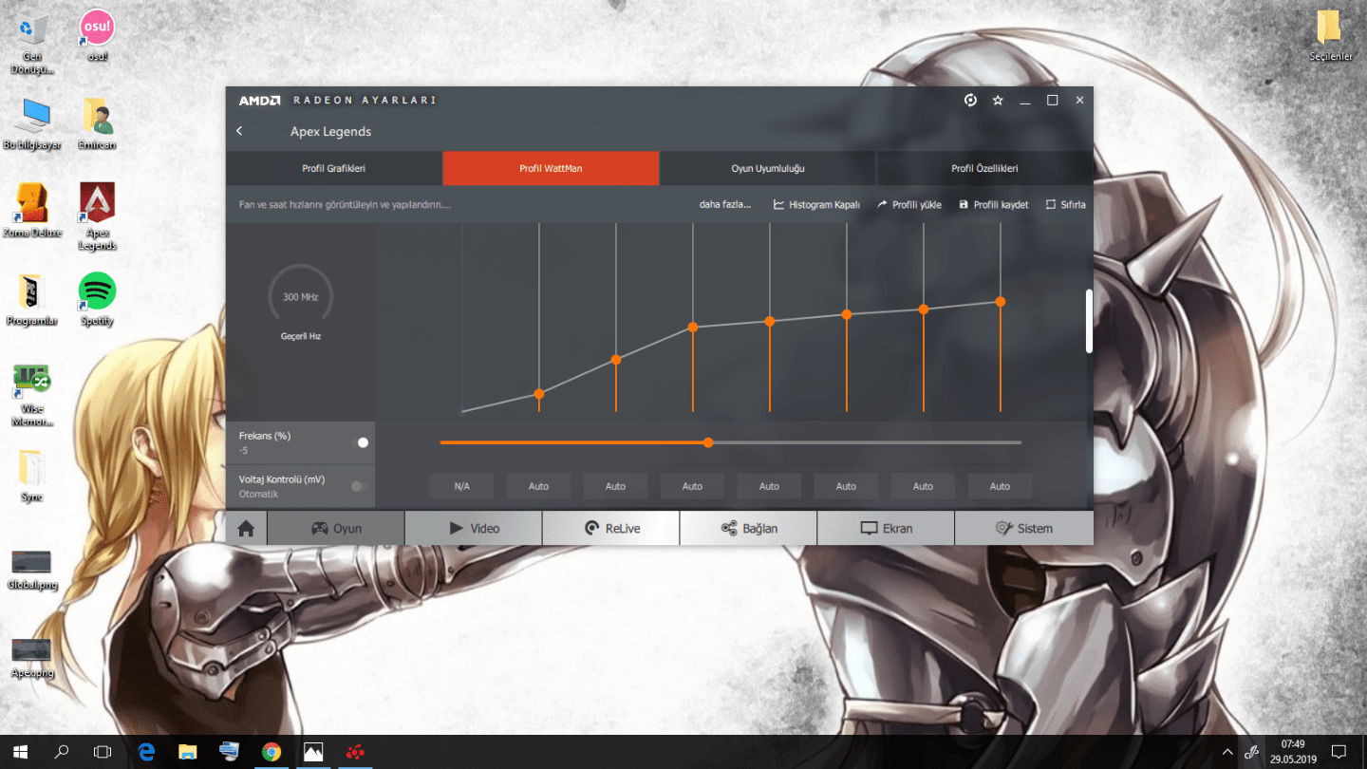Toggle the Histogram Kapalı button

(816, 204)
